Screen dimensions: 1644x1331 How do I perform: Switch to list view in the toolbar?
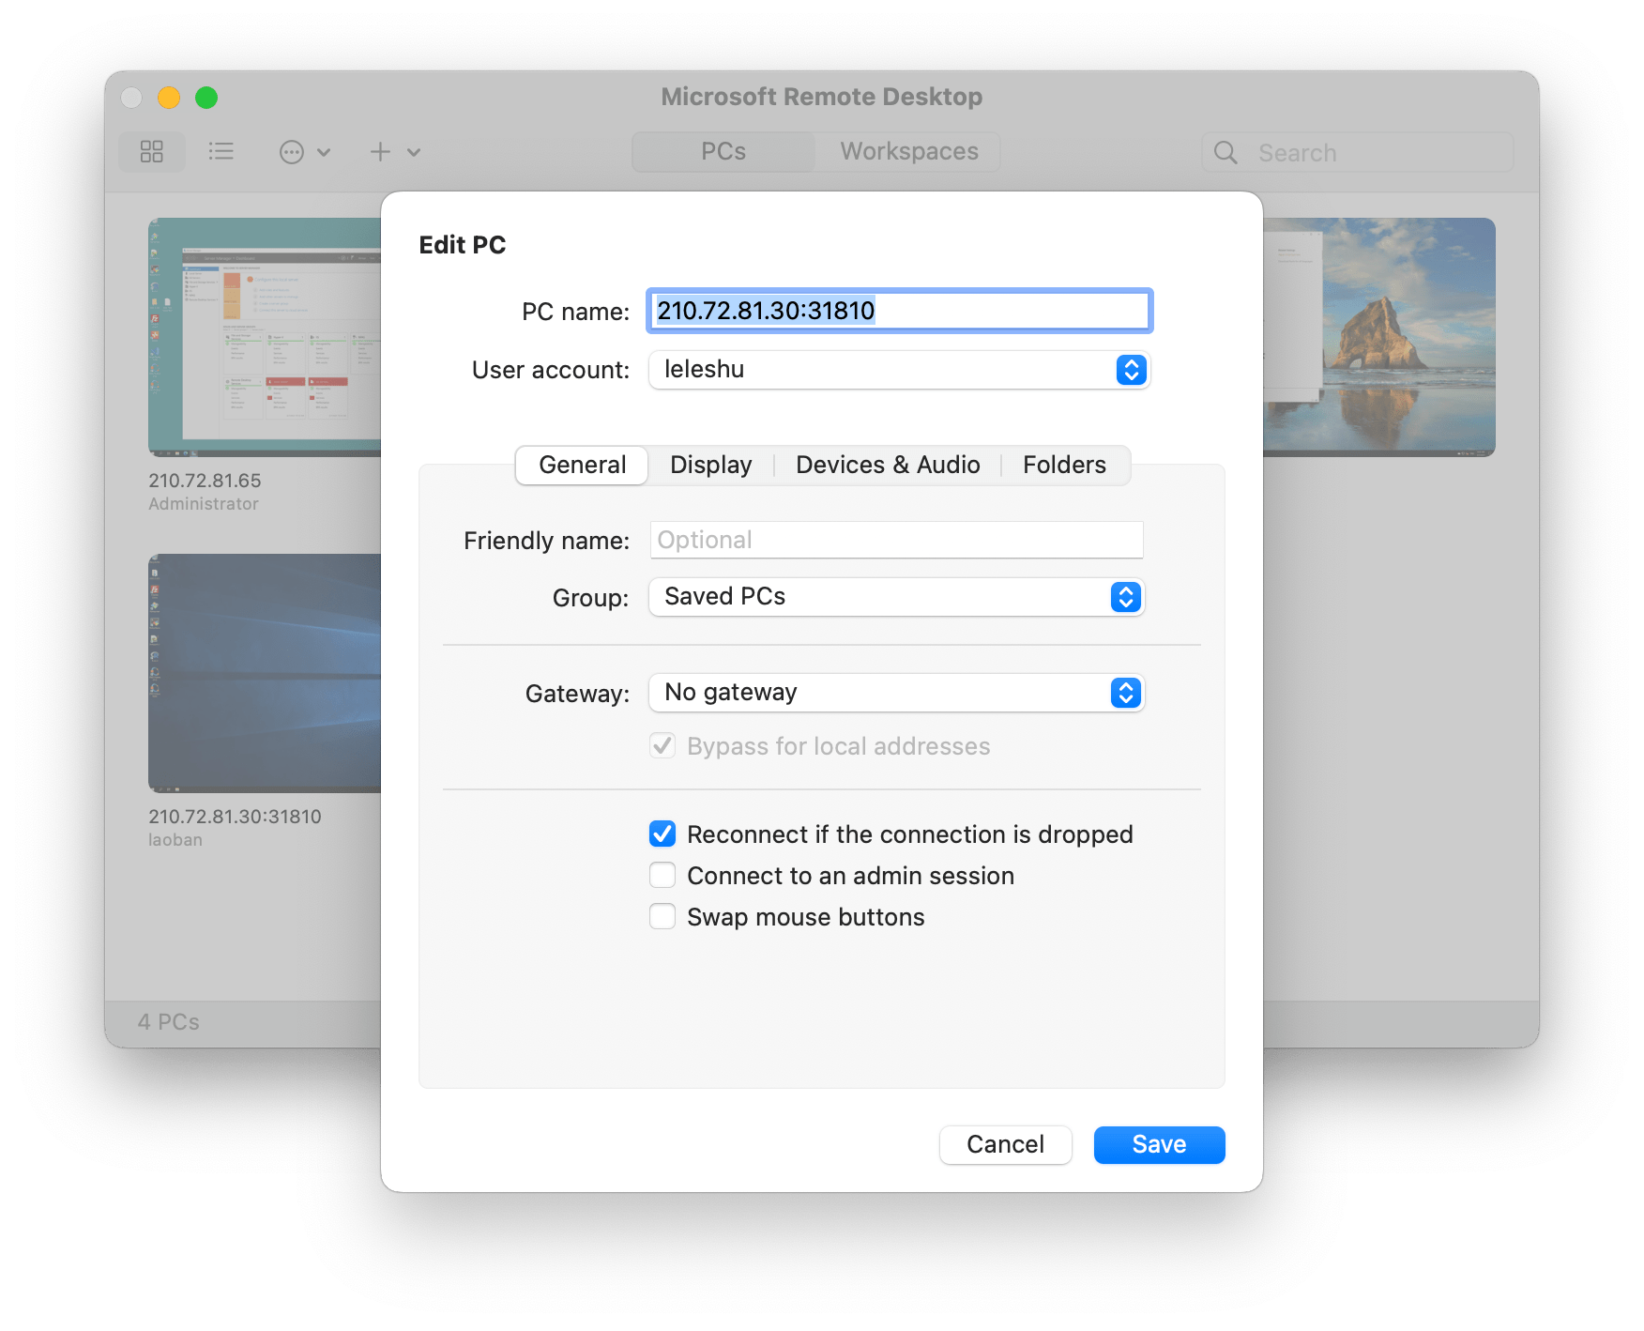[221, 152]
